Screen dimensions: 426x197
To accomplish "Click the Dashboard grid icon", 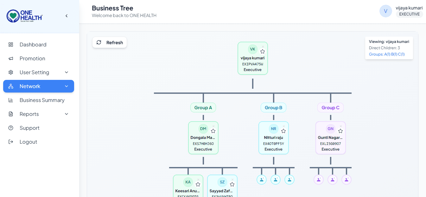I will tap(11, 45).
